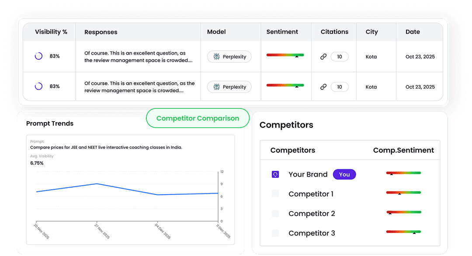Switch to the Competitor Comparison view
Image resolution: width=472 pixels, height=256 pixels.
pos(198,118)
